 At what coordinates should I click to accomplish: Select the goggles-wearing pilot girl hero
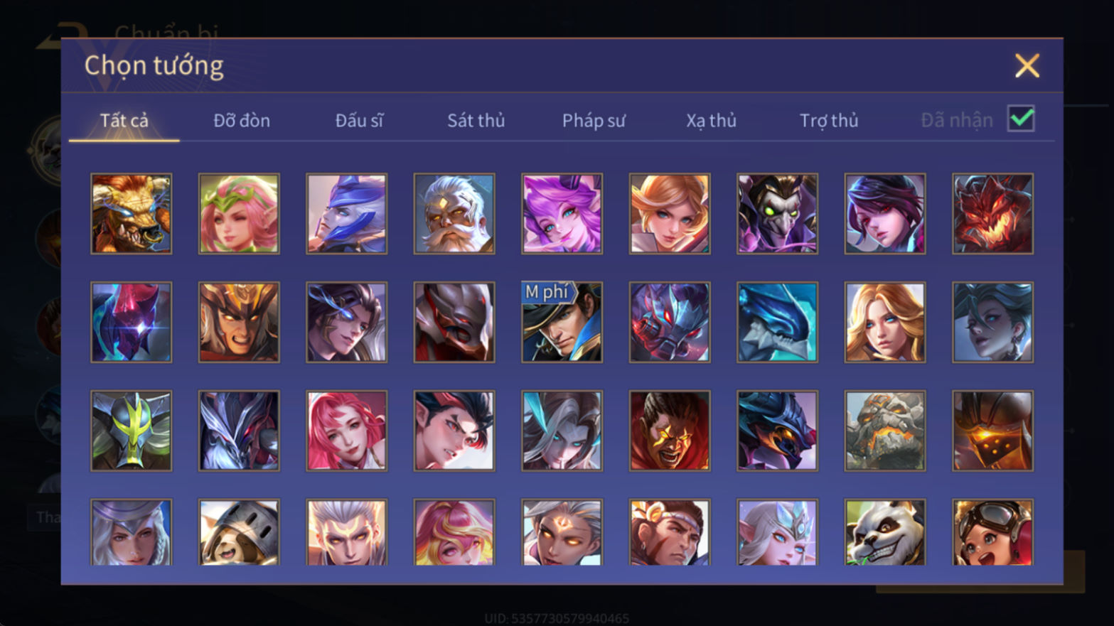point(992,532)
